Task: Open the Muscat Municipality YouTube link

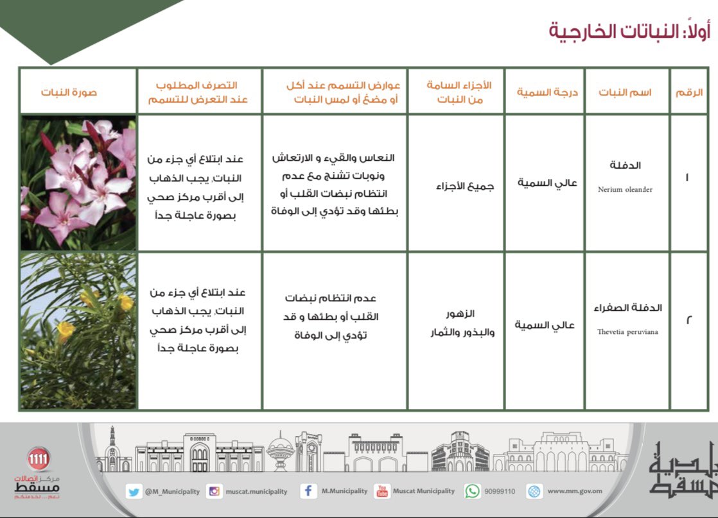Action: click(424, 491)
